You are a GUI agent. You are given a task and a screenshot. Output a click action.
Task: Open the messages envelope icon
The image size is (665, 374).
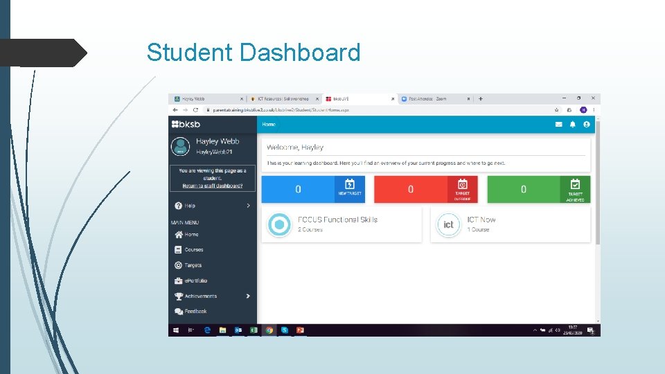click(x=558, y=124)
